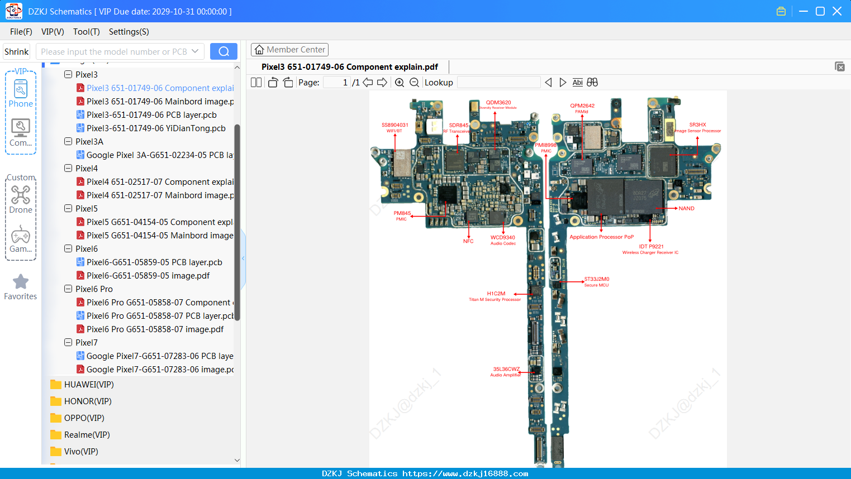Collapse the Pixel4 tree node
851x479 pixels.
[x=68, y=169]
